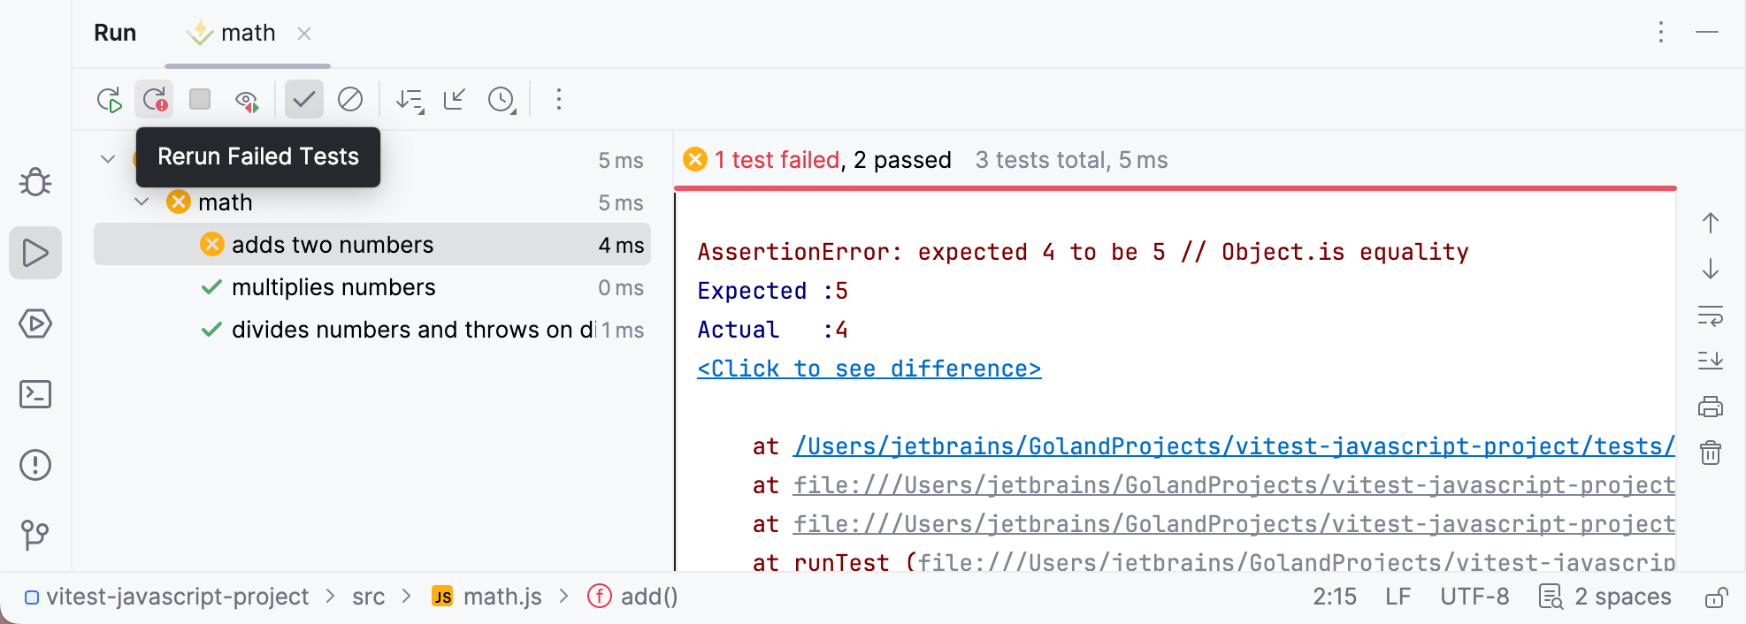Clear the console with the trash icon
The height and width of the screenshot is (624, 1746).
[x=1711, y=453]
